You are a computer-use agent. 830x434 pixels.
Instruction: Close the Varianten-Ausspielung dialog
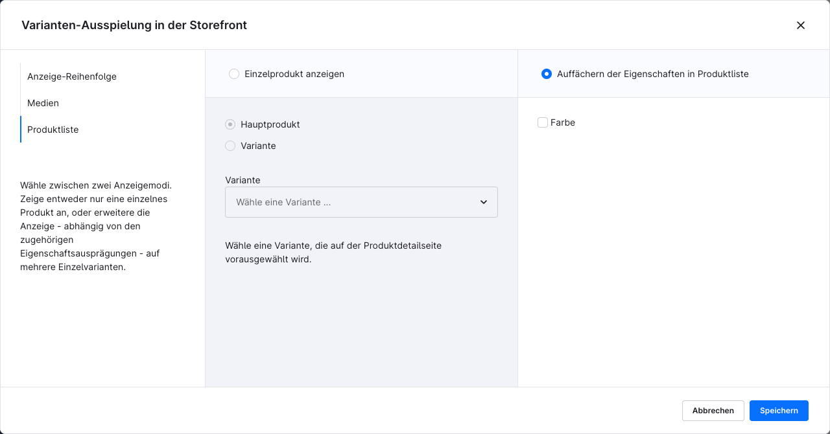tap(801, 25)
